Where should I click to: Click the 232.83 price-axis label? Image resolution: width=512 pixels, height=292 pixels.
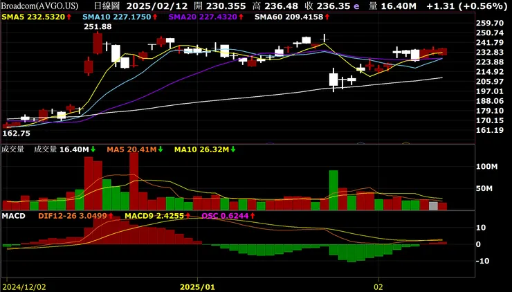(x=490, y=53)
